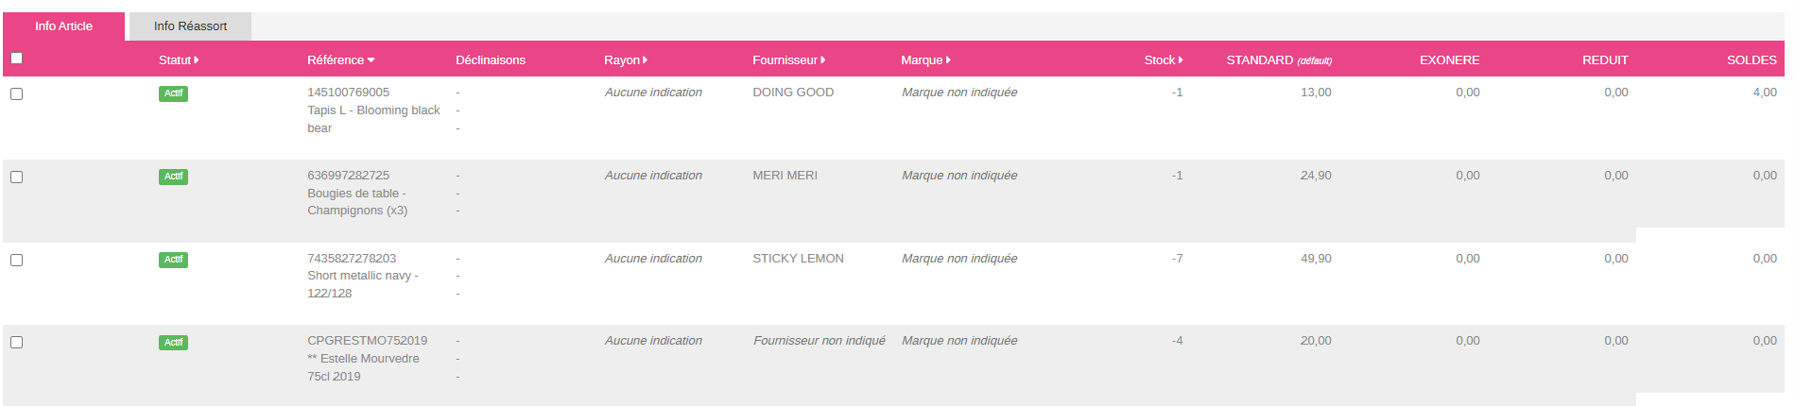Select the Info Article tab
The image size is (1795, 406).
[x=63, y=26]
